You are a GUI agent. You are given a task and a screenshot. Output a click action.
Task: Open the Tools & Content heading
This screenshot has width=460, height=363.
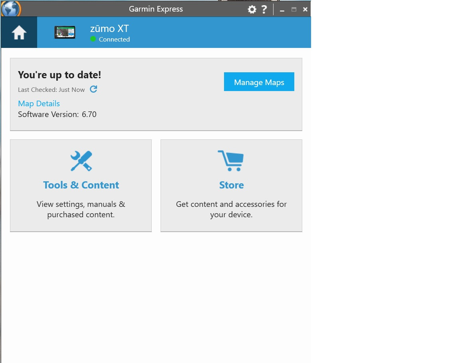[81, 185]
